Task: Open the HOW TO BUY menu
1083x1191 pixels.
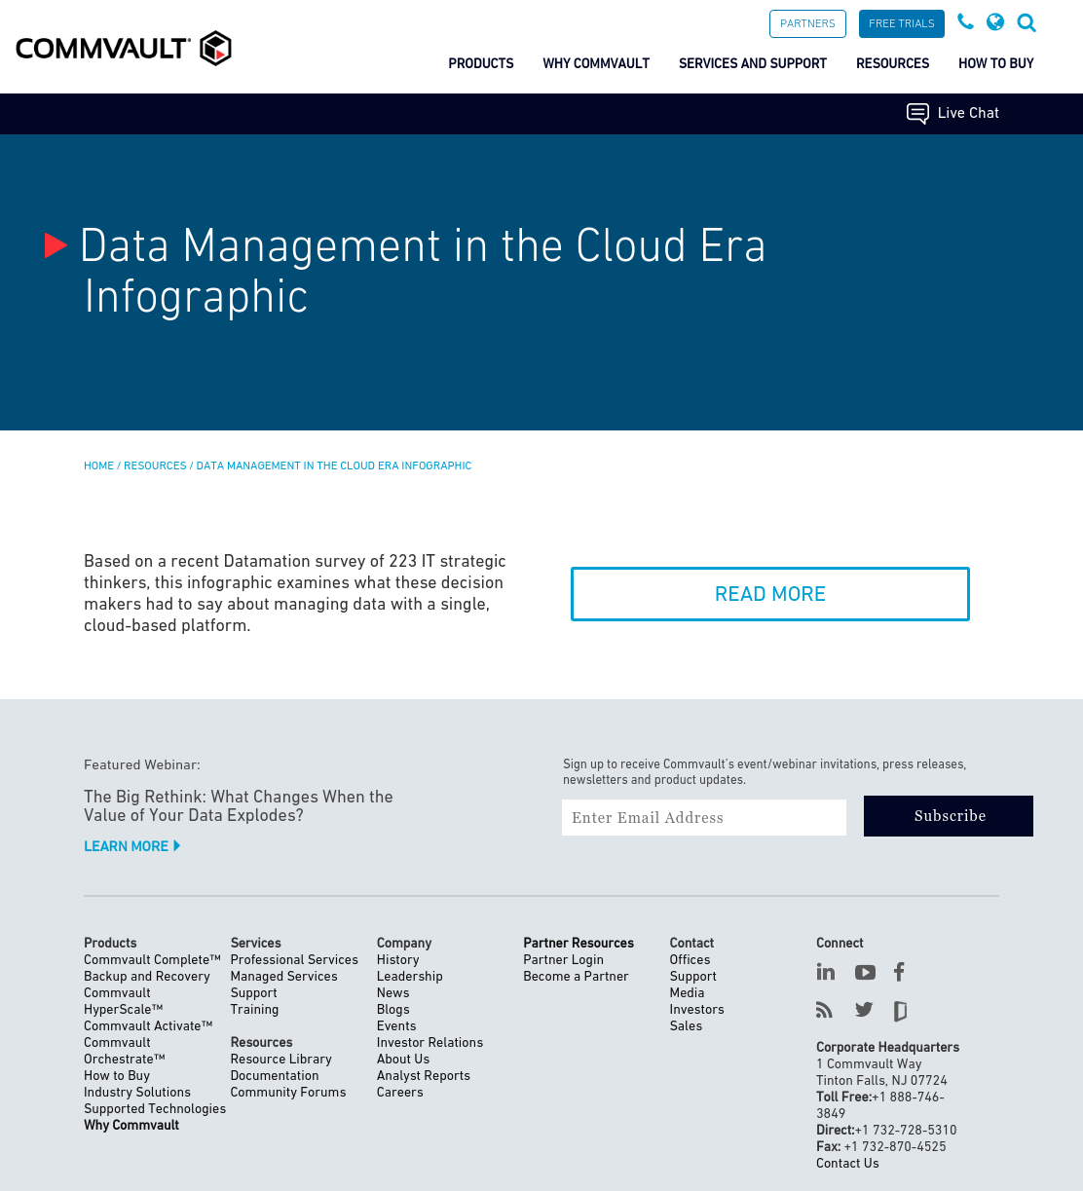Action: (995, 63)
